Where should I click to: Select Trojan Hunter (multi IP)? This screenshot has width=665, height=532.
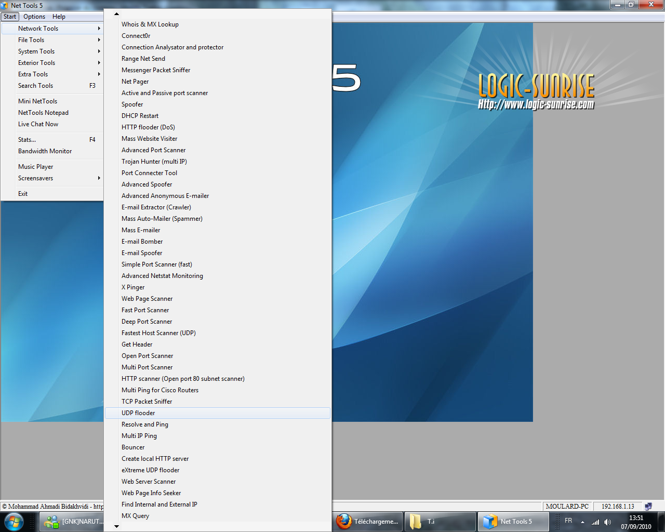coord(218,162)
